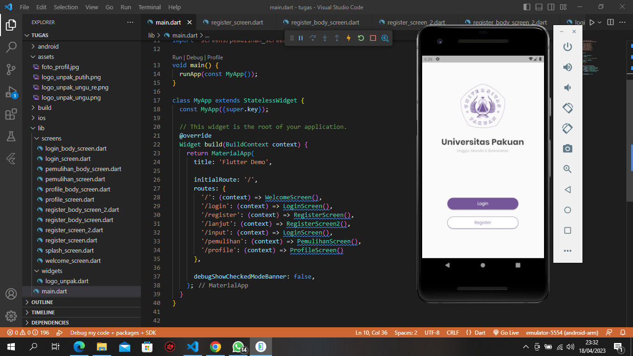Open the File menu
This screenshot has height=356, width=633.
[25, 7]
